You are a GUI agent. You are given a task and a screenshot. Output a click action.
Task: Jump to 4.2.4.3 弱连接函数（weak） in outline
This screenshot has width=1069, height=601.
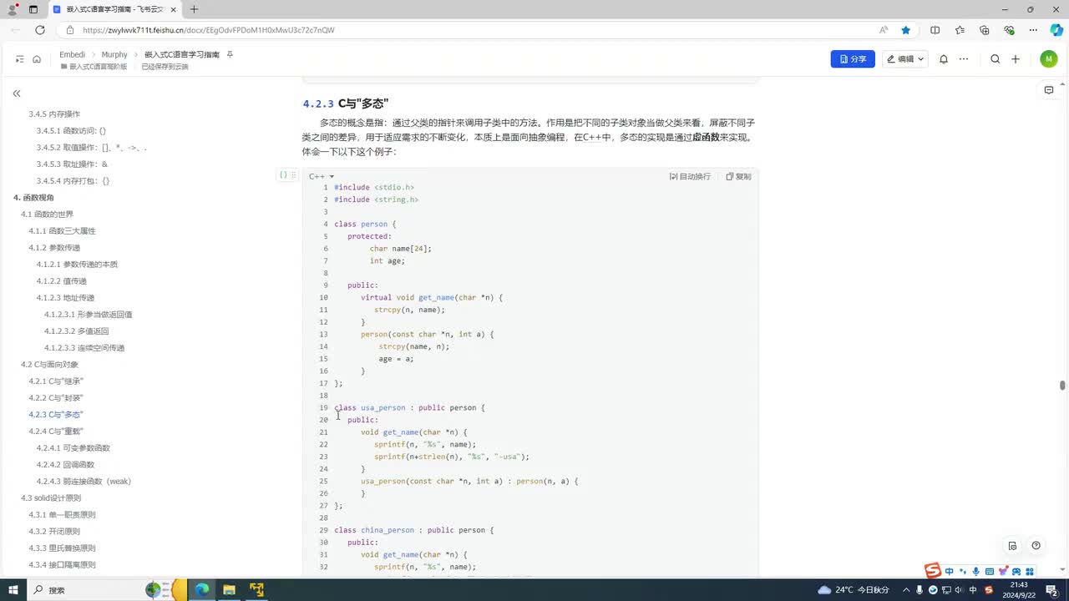[x=84, y=482]
